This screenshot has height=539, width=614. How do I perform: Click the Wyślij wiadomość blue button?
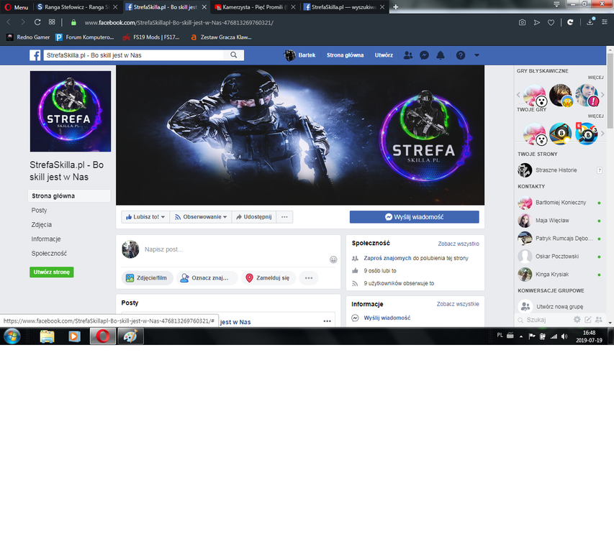415,217
